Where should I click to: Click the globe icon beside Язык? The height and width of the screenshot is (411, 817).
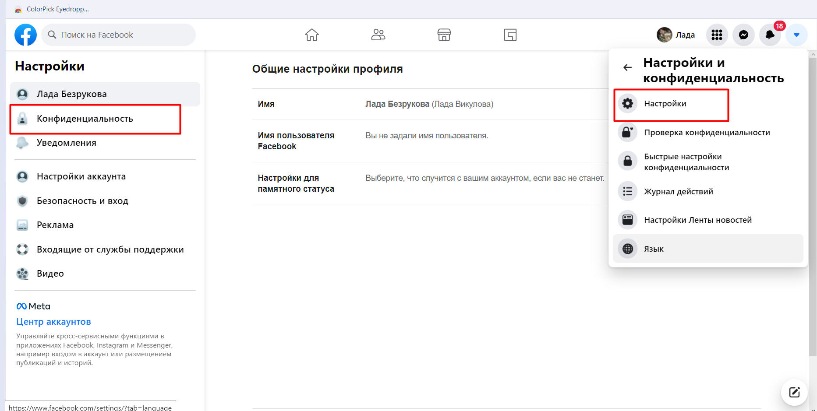coord(627,249)
